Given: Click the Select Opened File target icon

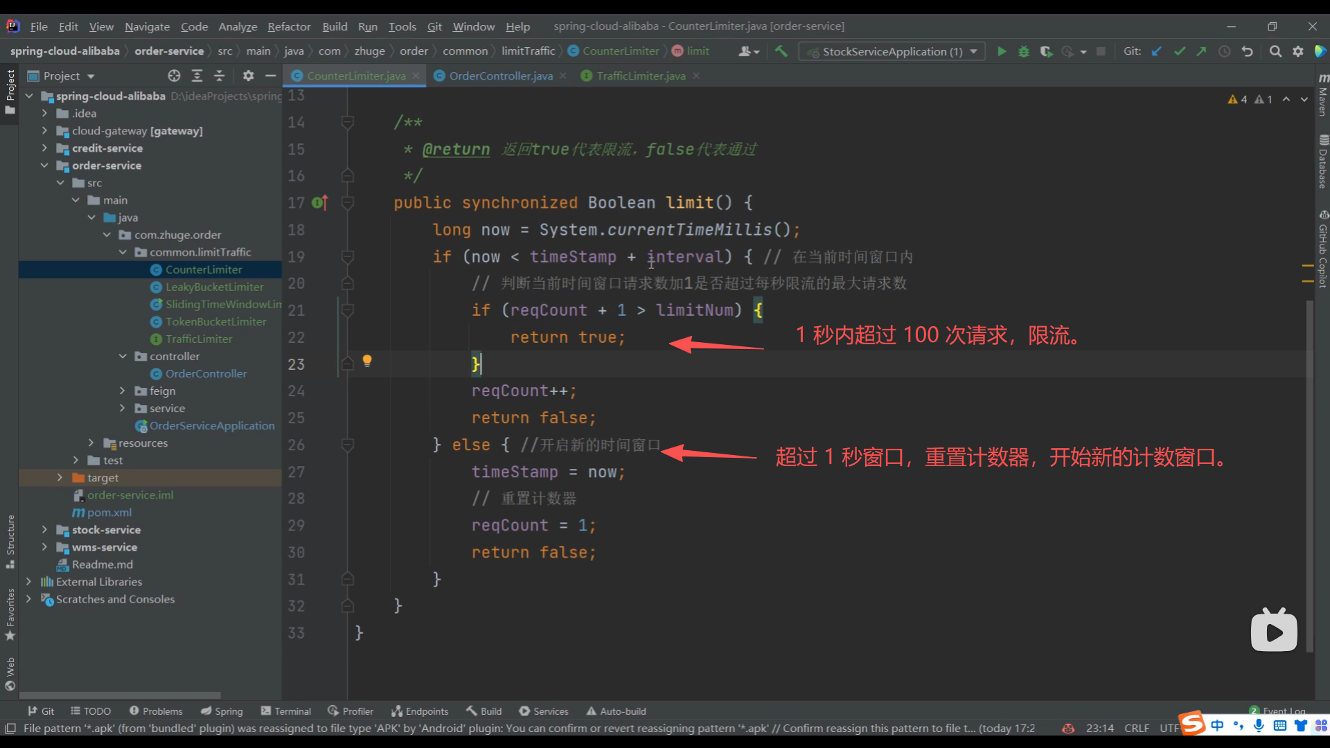Looking at the screenshot, I should [174, 75].
